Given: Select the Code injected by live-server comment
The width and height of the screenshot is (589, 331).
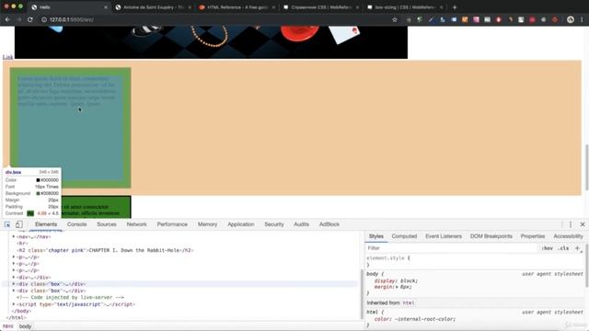Looking at the screenshot, I should click(70, 298).
